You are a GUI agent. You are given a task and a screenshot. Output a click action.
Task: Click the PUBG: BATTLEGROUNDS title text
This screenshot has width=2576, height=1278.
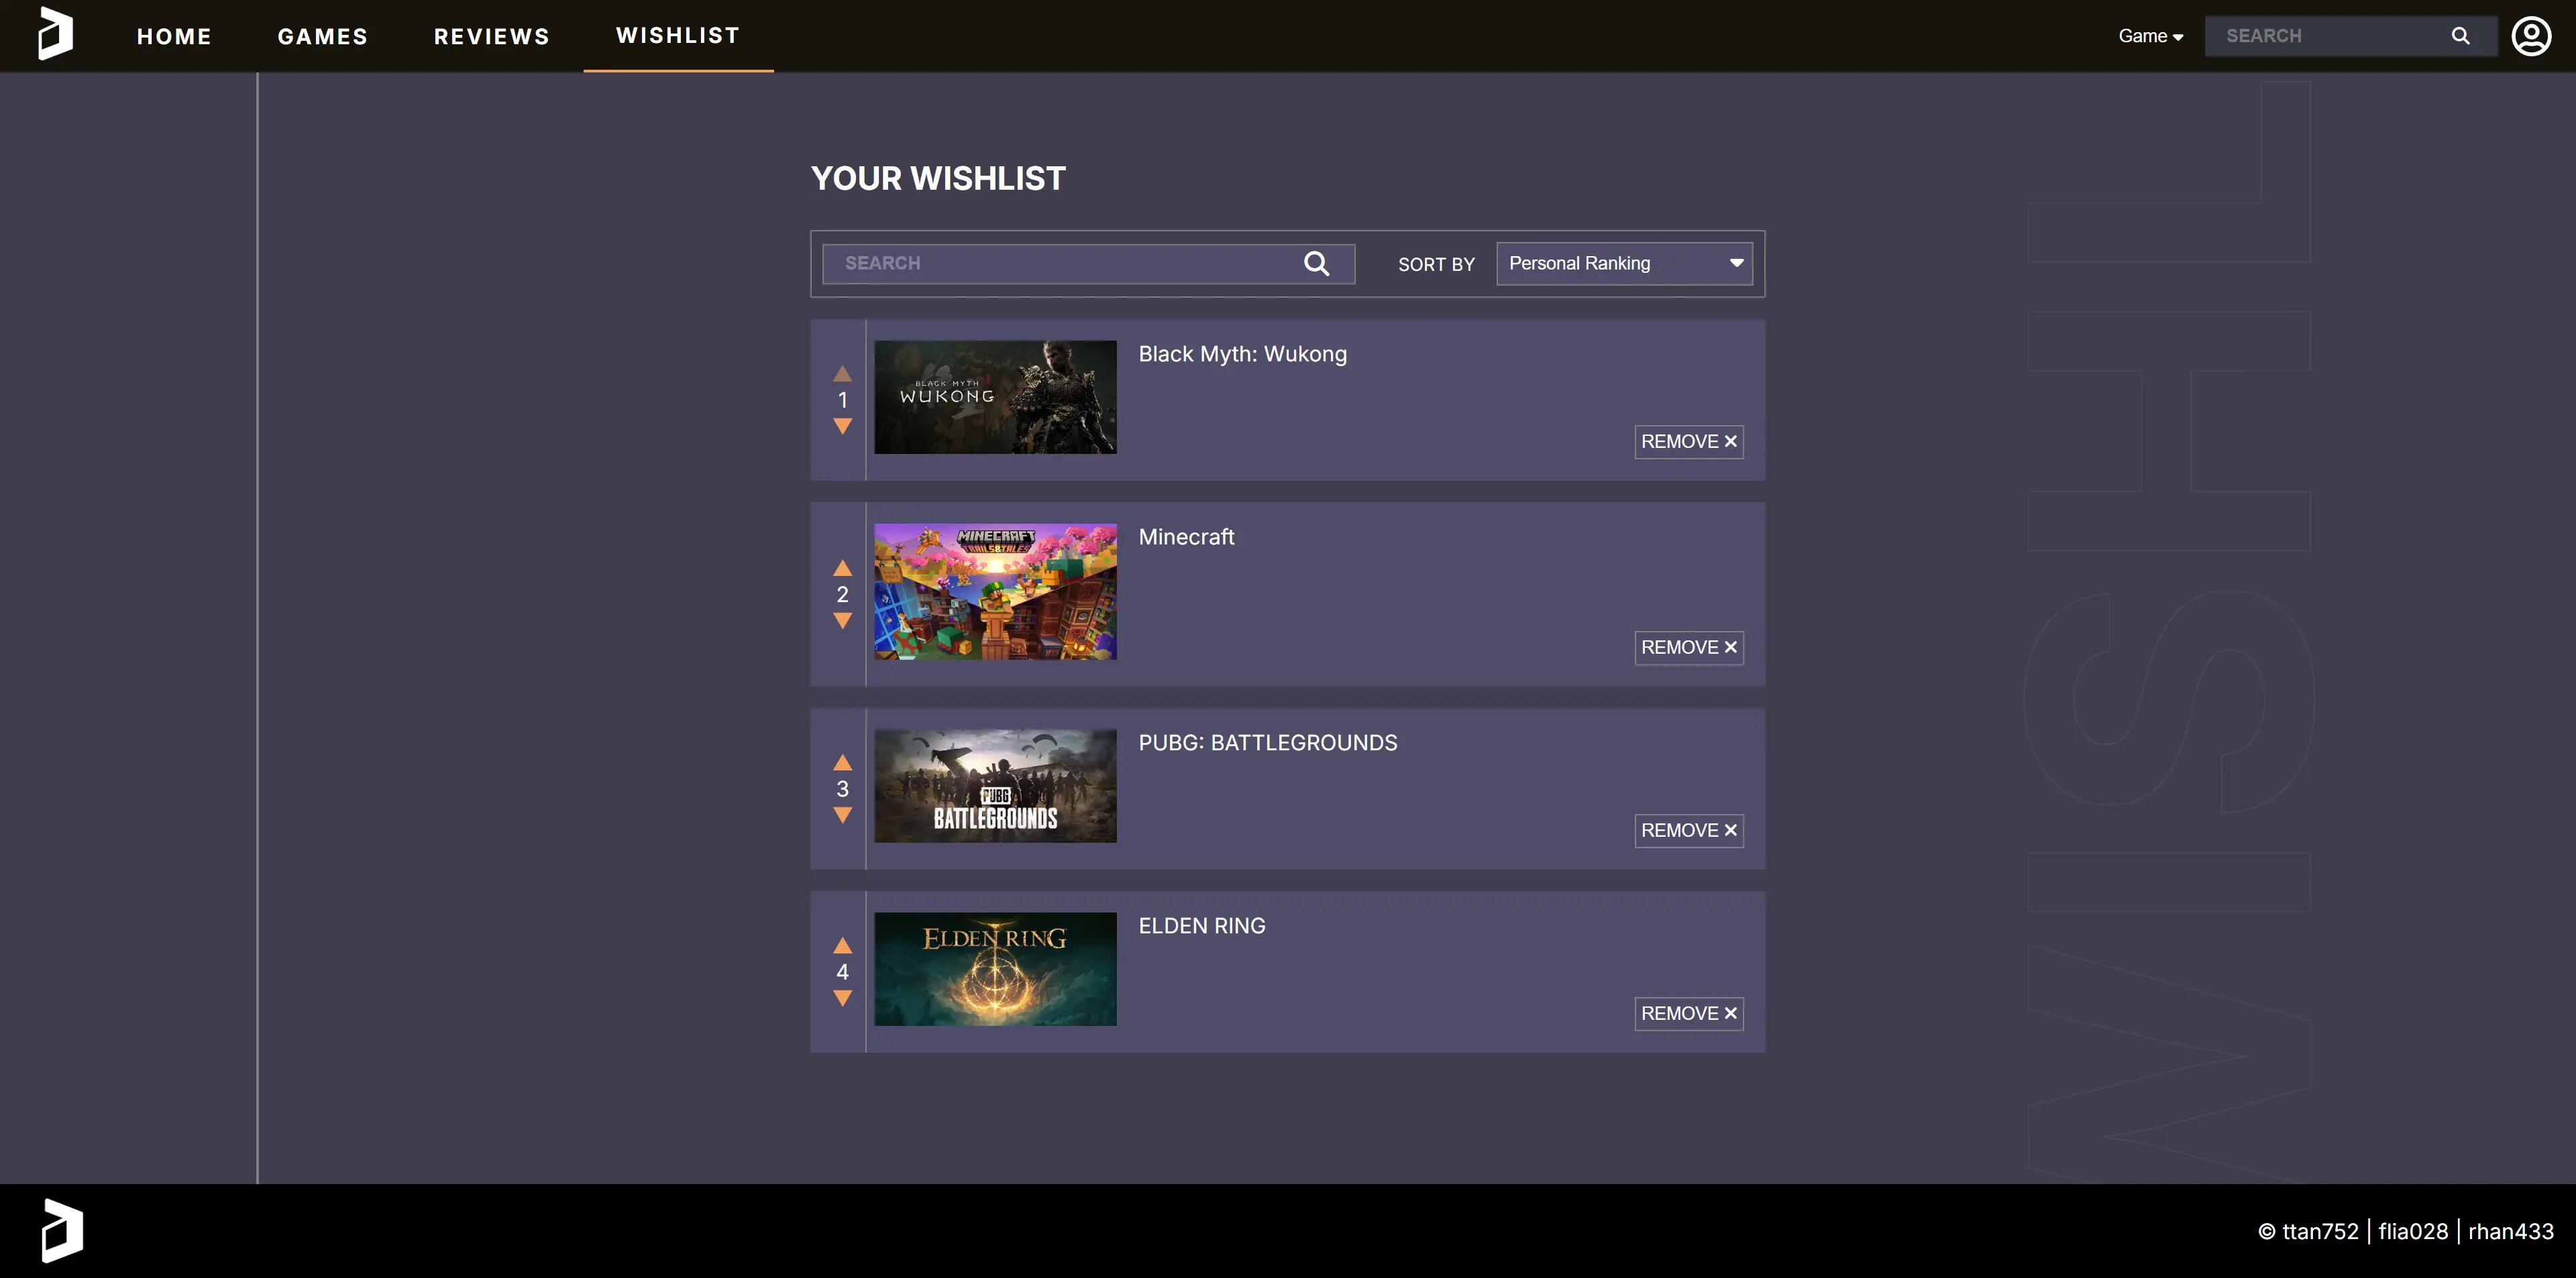1267,742
